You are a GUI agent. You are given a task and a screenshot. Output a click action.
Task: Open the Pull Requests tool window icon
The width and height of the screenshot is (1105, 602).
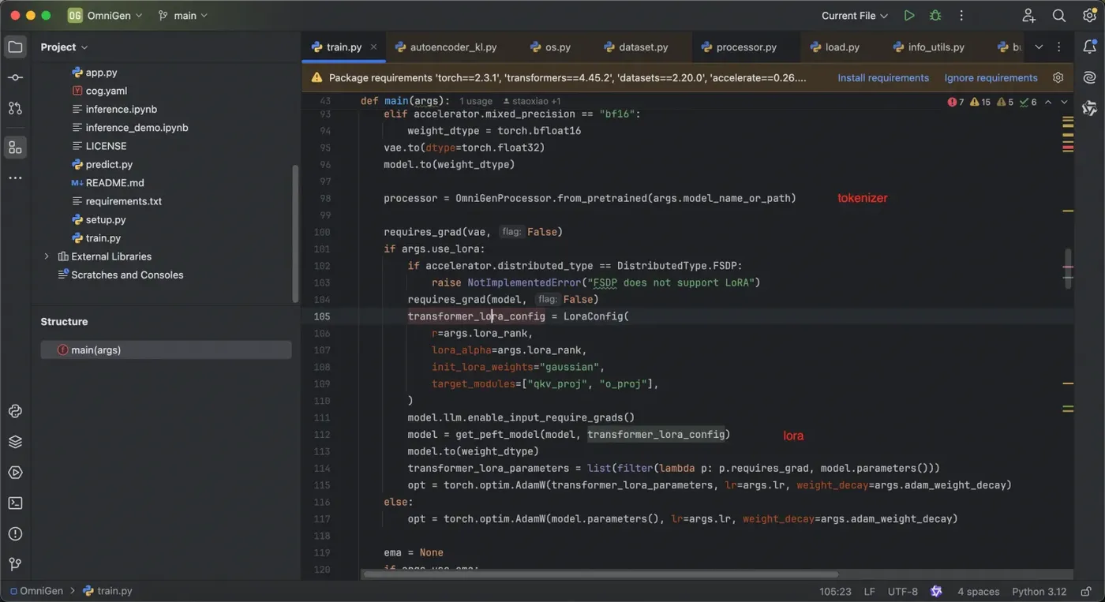click(x=15, y=108)
